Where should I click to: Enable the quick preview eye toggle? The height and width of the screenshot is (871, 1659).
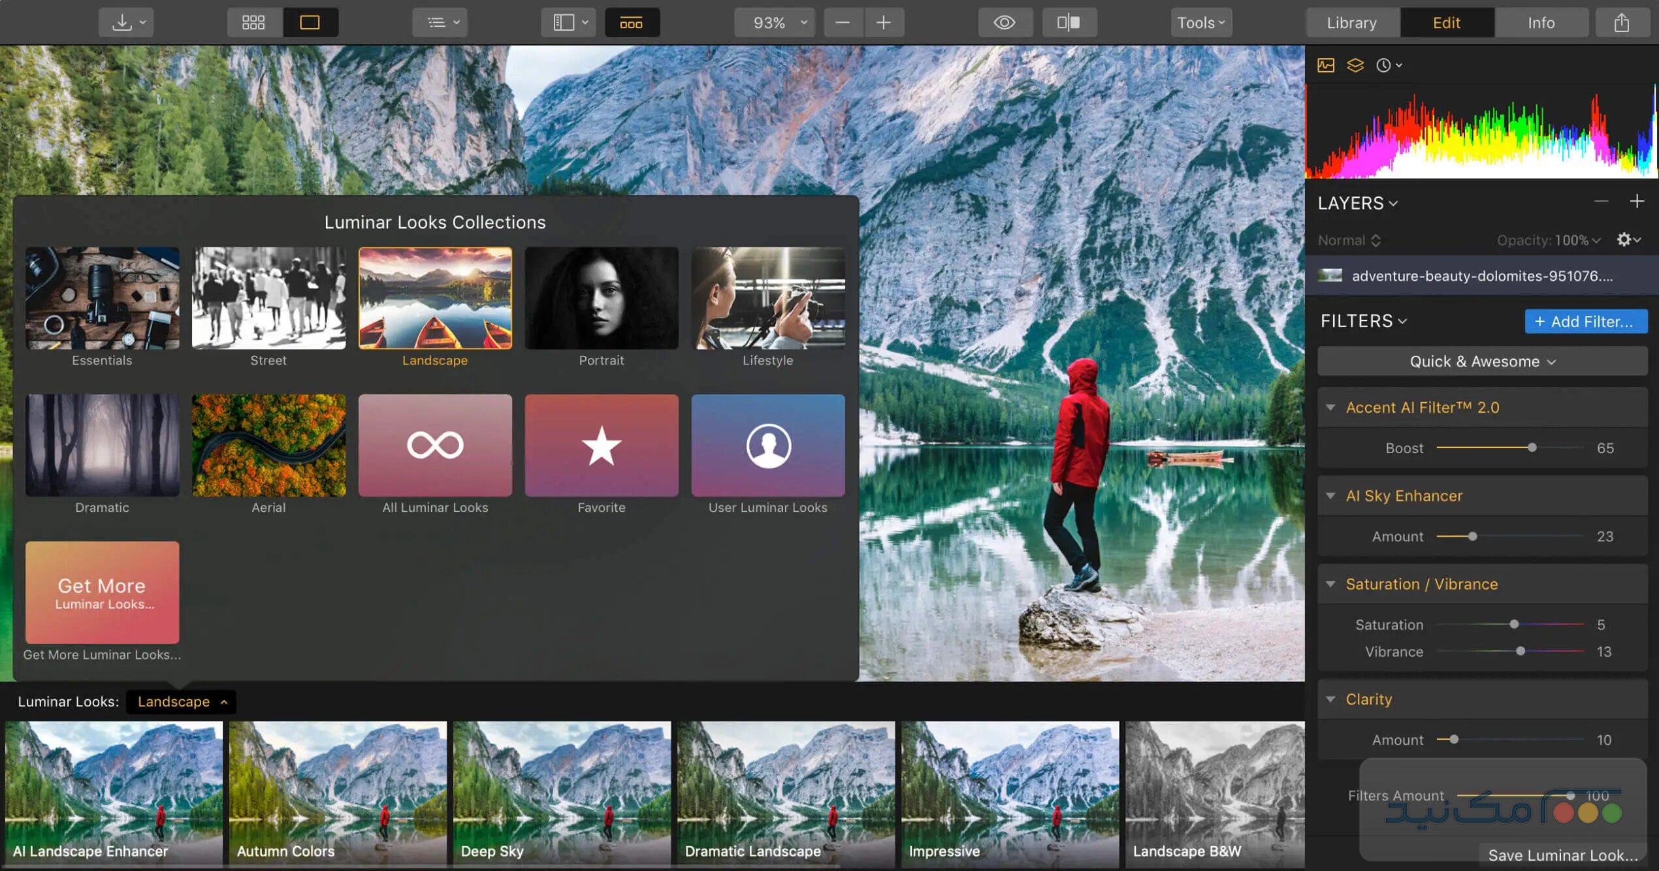pyautogui.click(x=1005, y=22)
